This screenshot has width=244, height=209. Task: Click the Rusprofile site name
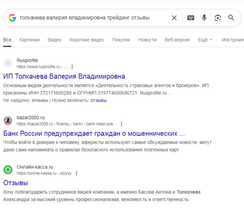(27, 61)
